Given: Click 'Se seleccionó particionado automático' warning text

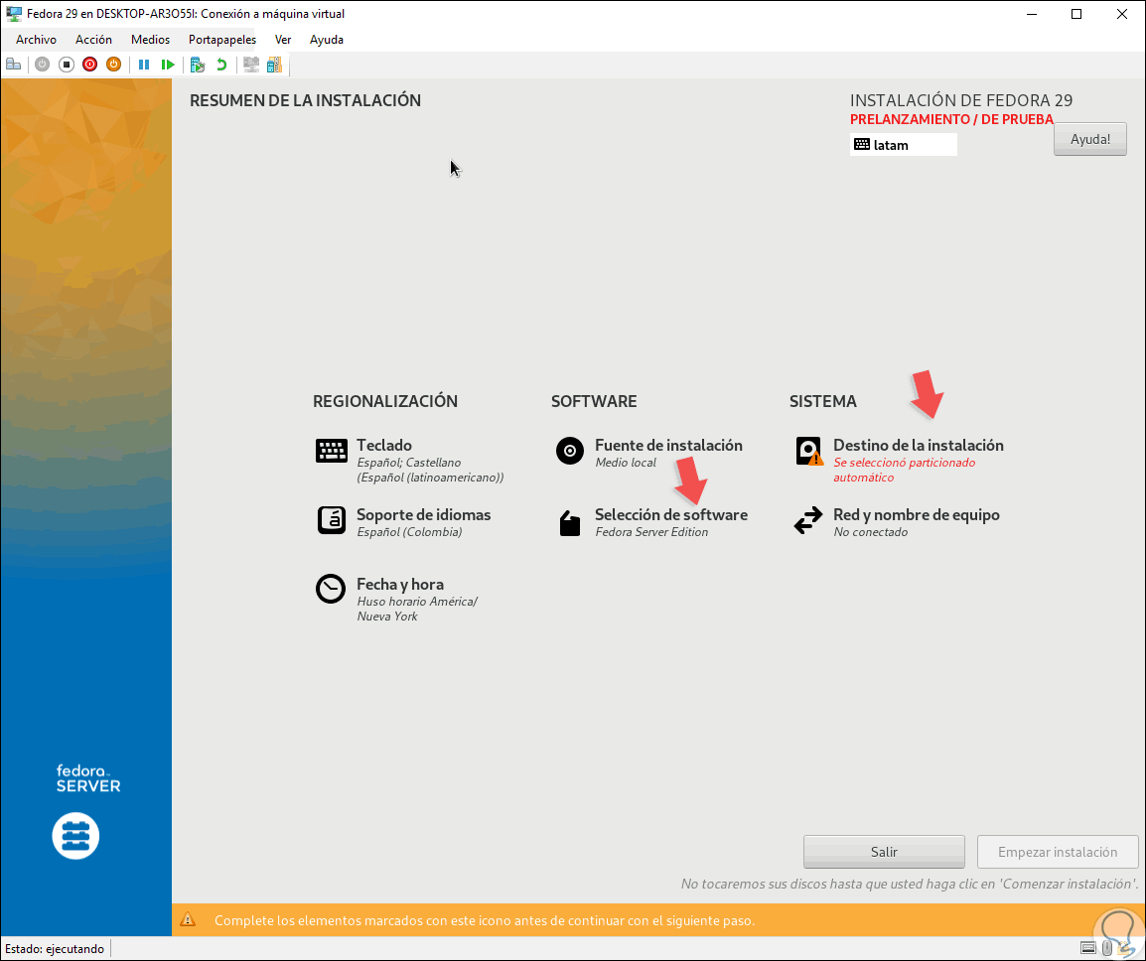Looking at the screenshot, I should 904,470.
